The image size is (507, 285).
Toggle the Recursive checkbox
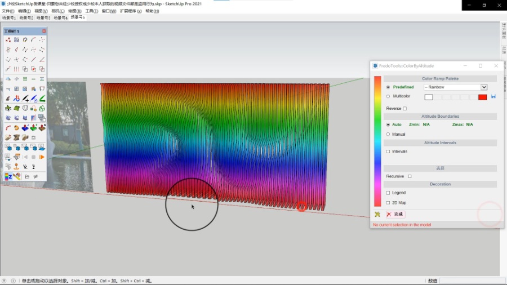(x=410, y=176)
